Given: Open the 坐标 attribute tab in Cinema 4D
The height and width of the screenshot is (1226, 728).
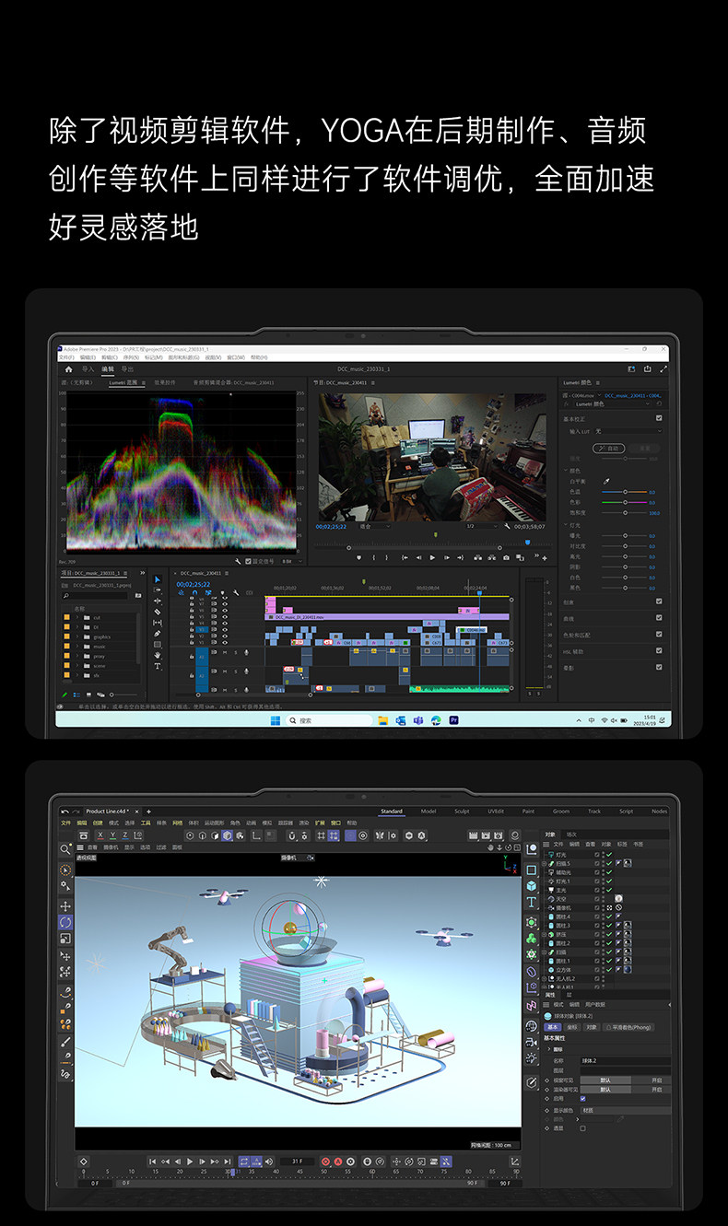Looking at the screenshot, I should point(571,1026).
